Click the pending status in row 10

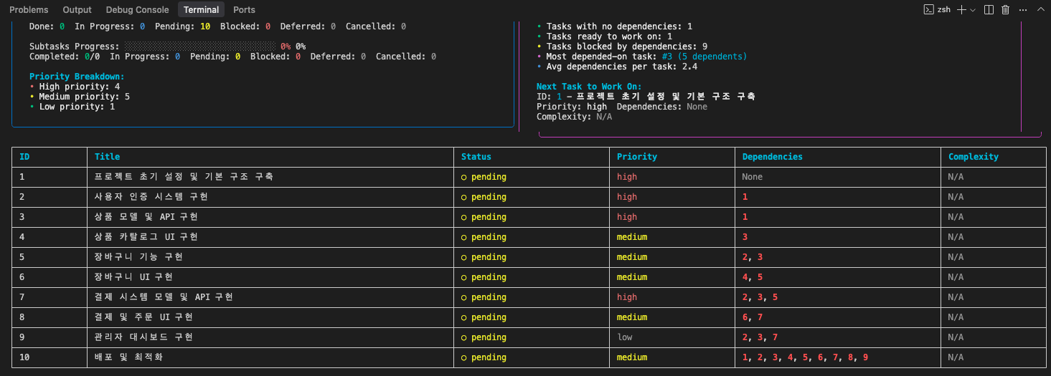coord(484,357)
